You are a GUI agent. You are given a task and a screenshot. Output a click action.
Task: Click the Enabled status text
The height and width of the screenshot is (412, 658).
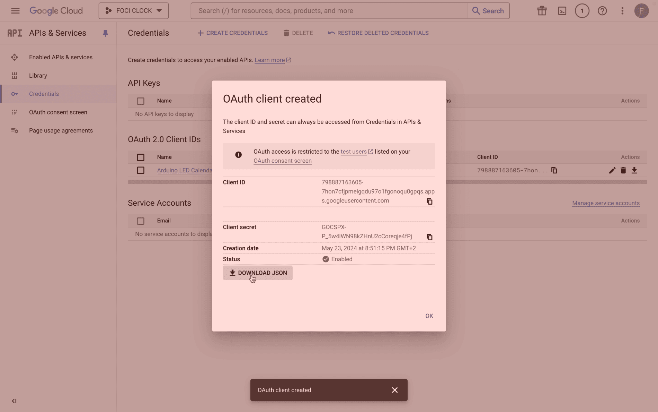click(x=342, y=259)
